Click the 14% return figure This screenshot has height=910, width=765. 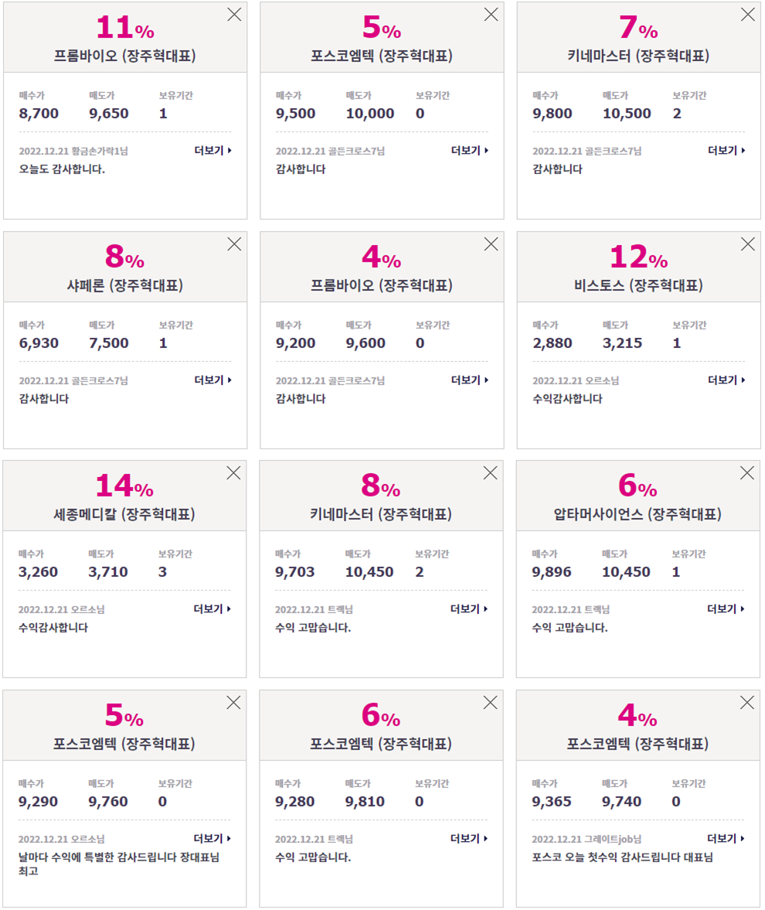tap(124, 486)
